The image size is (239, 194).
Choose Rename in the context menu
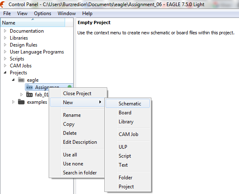pos(77,115)
